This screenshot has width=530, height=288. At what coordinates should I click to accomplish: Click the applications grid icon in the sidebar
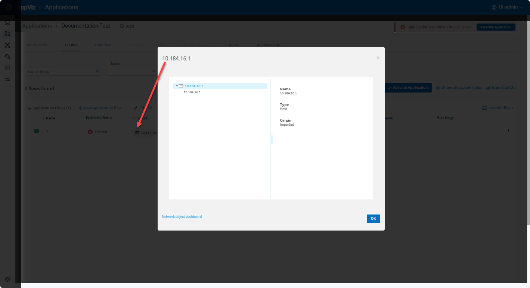7,34
